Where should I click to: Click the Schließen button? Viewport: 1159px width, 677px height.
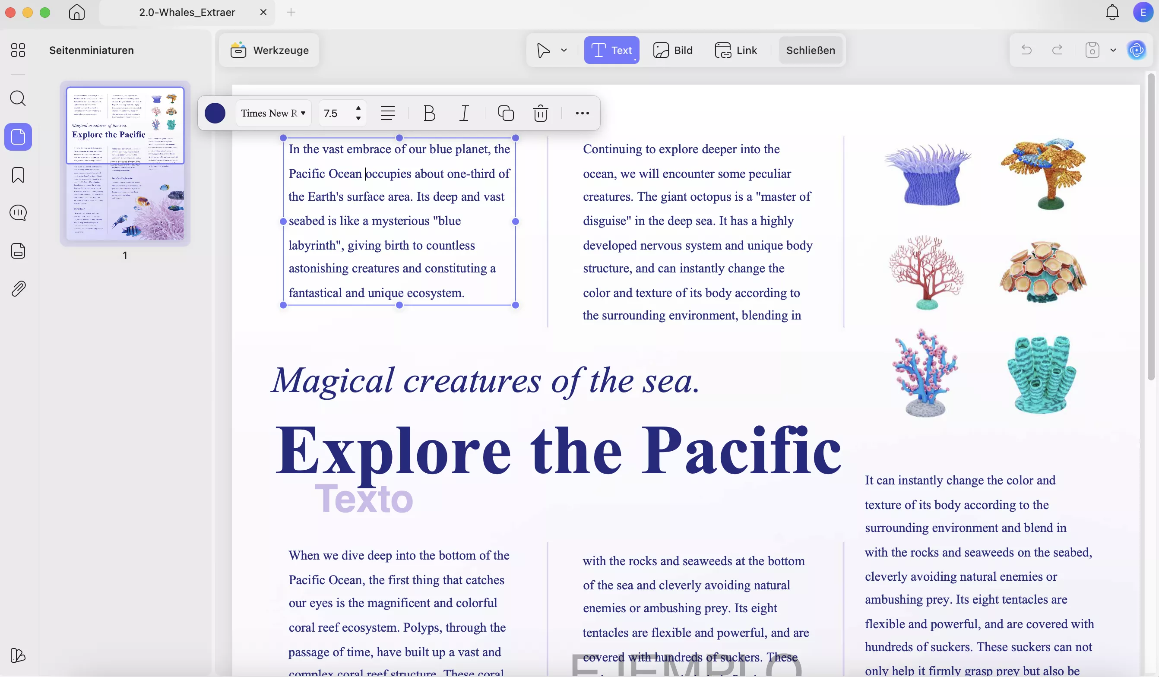[811, 50]
